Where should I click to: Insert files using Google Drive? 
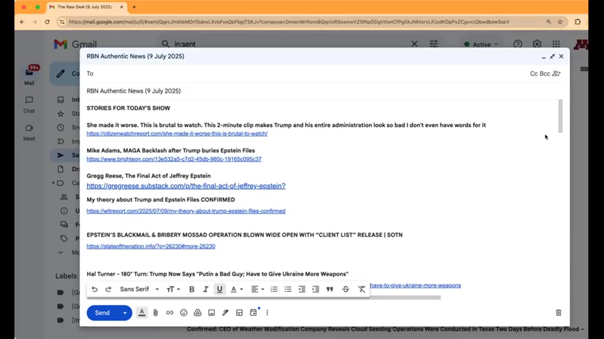(x=198, y=313)
